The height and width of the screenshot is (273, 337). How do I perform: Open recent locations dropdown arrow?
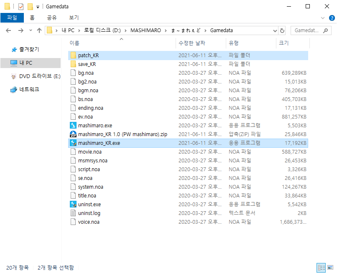[x=31, y=30]
